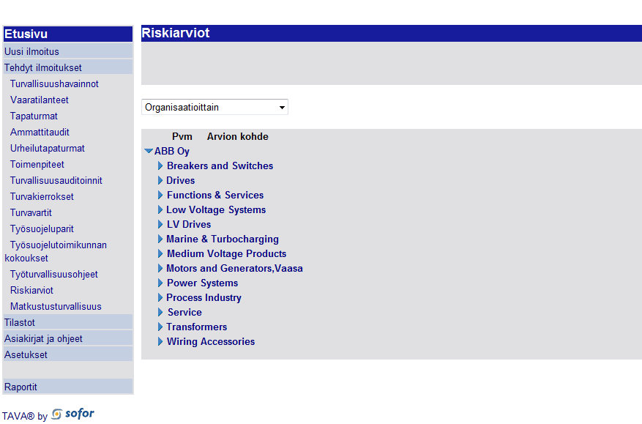Select Drives tree item
642x424 pixels.
[181, 181]
